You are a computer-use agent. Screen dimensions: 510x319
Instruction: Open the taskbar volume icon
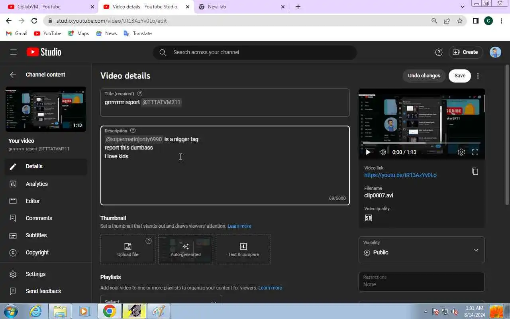[x=455, y=311]
